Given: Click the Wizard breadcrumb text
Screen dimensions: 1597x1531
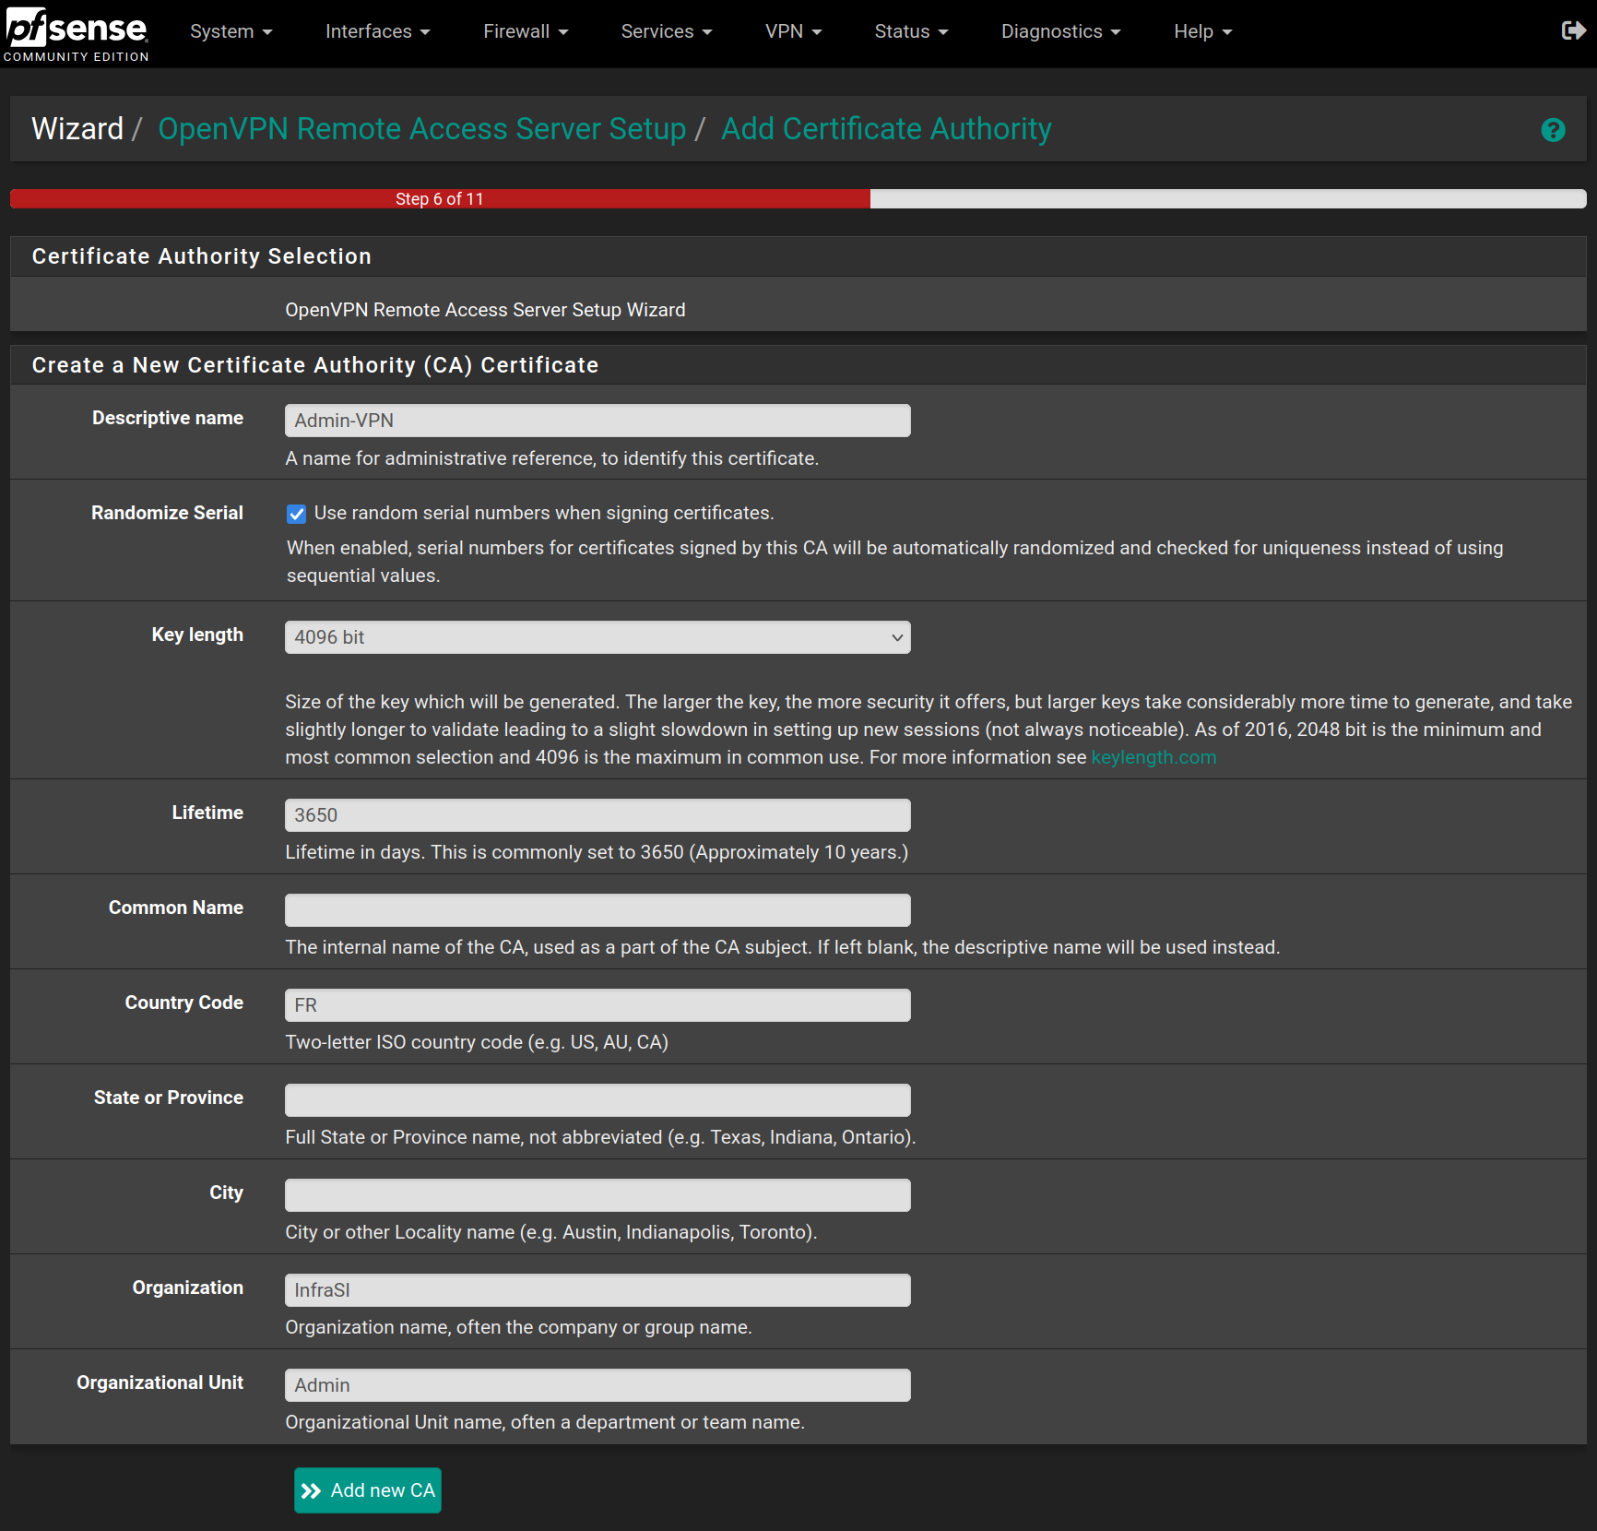Looking at the screenshot, I should pyautogui.click(x=77, y=129).
